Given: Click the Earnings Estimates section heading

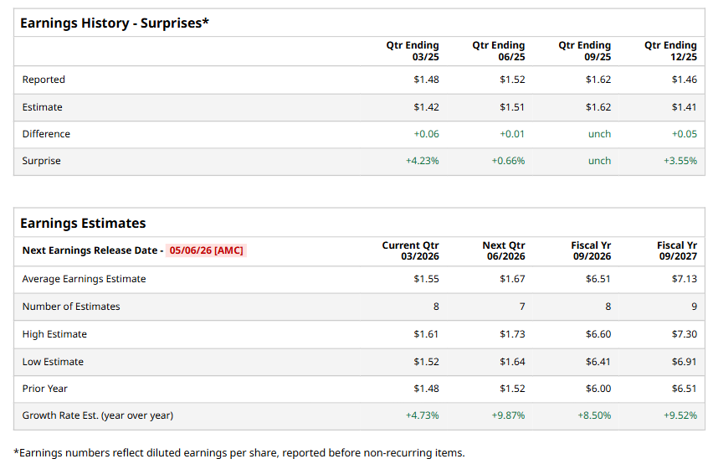Looking at the screenshot, I should 83,223.
